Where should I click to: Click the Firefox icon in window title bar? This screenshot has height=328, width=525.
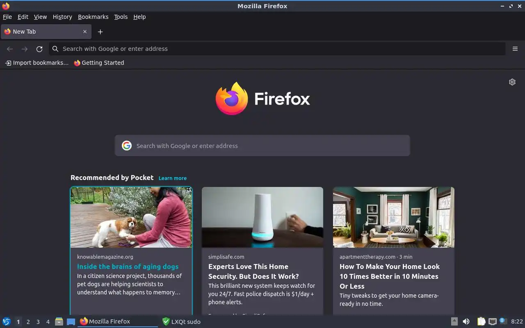point(6,6)
